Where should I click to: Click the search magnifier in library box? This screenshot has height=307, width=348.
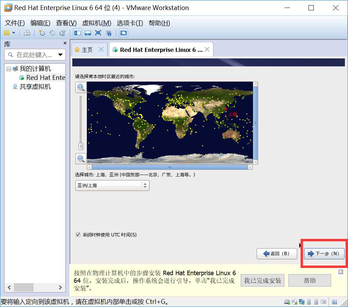(10, 55)
